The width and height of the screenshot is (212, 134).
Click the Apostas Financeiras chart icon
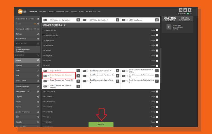[38, 112]
